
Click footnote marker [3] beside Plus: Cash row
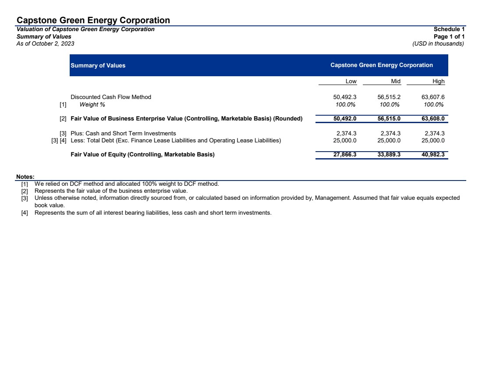pyautogui.click(x=63, y=134)
